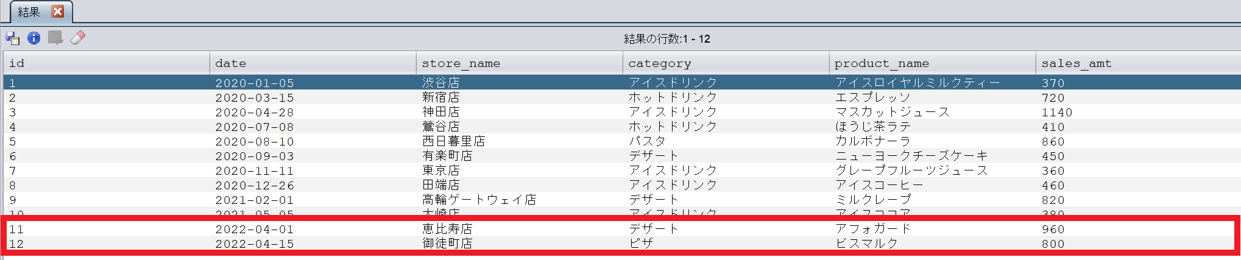Image resolution: width=1241 pixels, height=260 pixels.
Task: Select date cell 2020-08-10
Action: pos(255,141)
